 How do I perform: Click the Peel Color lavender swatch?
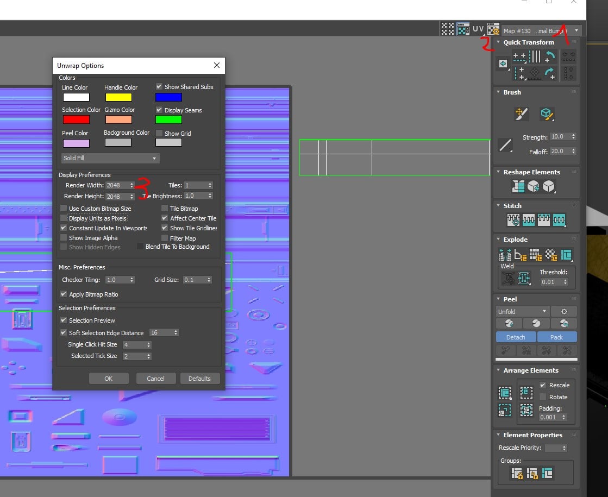click(76, 143)
